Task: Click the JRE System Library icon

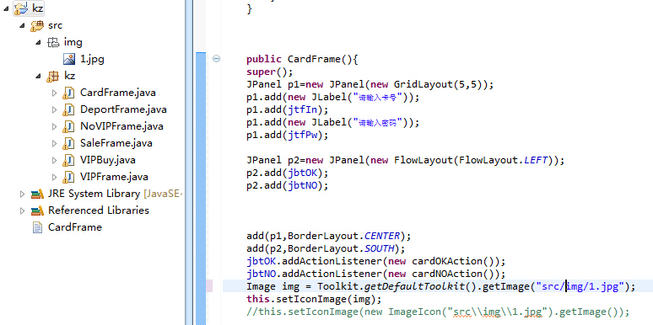Action: 37,194
